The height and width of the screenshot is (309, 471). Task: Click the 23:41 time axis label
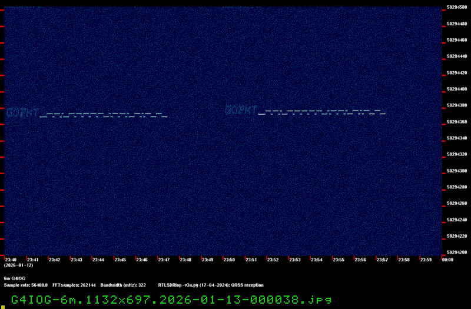click(x=33, y=260)
